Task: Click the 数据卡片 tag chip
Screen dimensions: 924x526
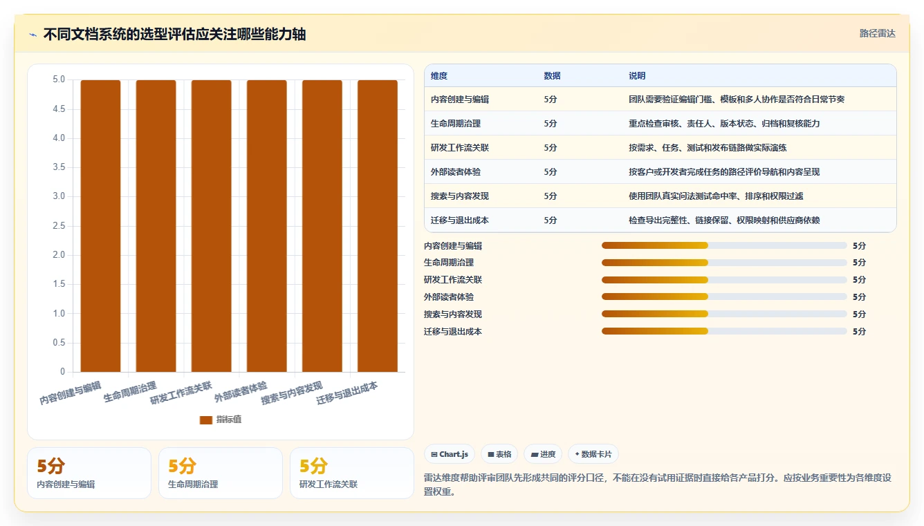Action: click(x=593, y=454)
